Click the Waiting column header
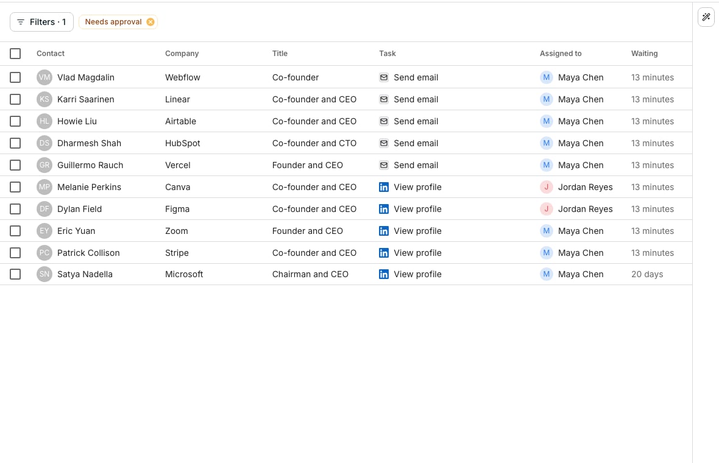 [644, 54]
